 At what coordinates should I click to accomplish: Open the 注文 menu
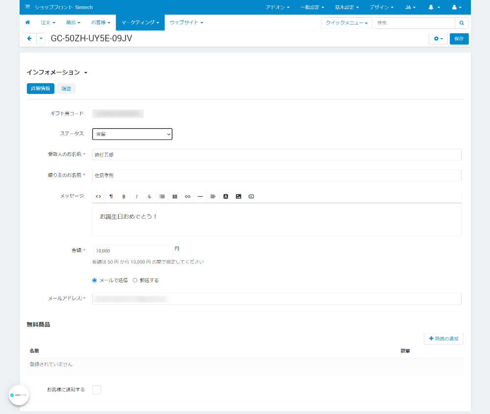point(48,23)
